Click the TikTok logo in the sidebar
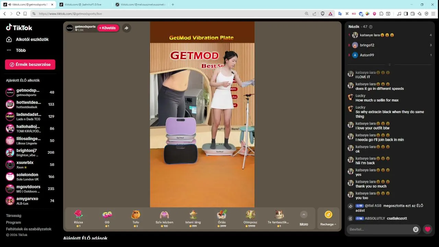This screenshot has height=247, width=439. click(19, 27)
